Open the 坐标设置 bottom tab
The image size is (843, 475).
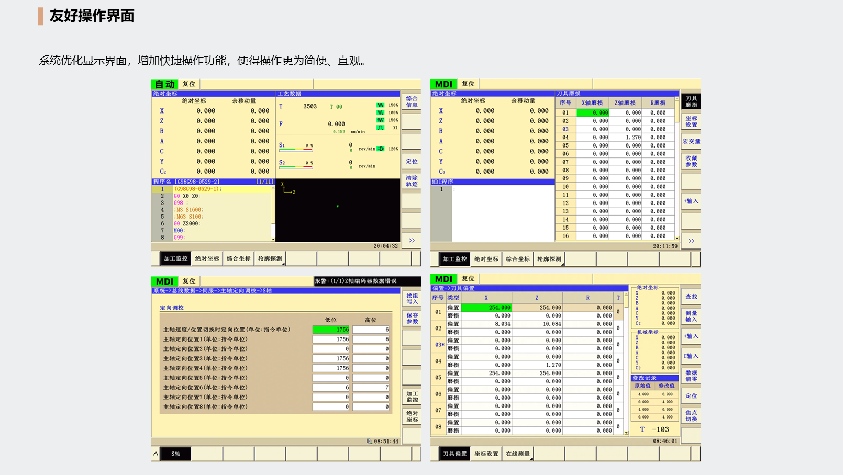[x=486, y=454]
